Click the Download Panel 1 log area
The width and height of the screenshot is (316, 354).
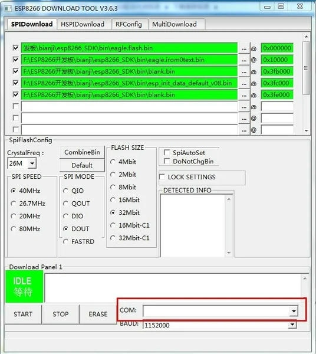pos(173,288)
